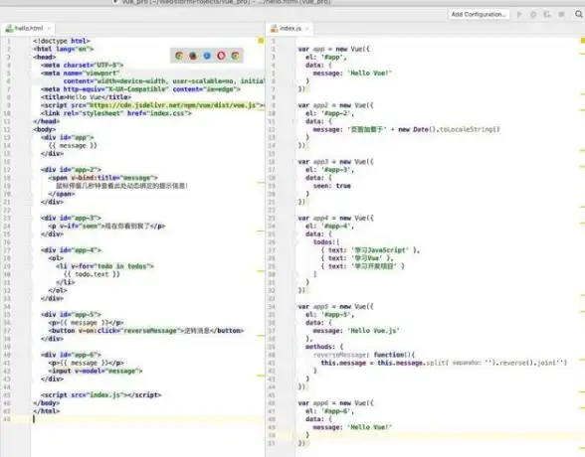
Task: Click the Stop square icon in toolbar
Action: 561,14
